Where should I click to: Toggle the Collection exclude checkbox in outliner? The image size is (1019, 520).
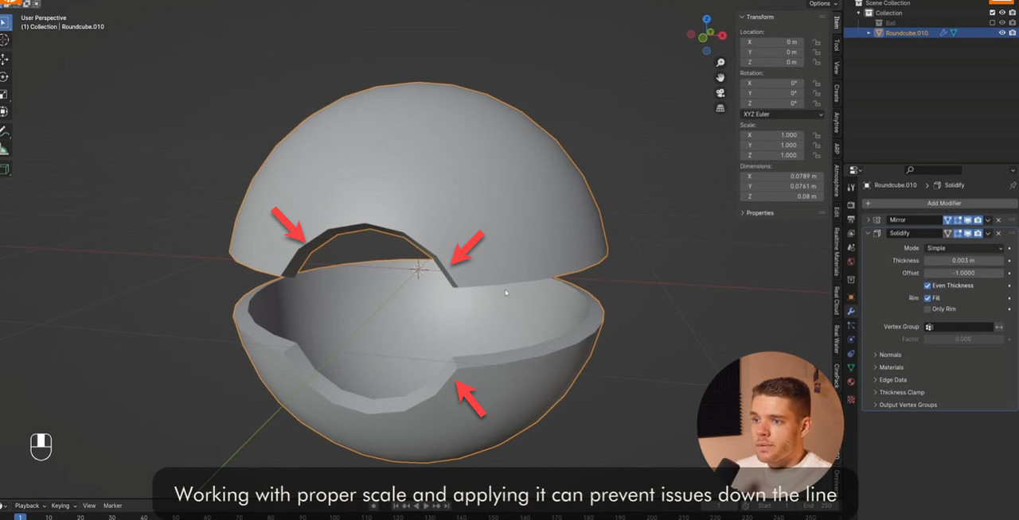pyautogui.click(x=992, y=13)
